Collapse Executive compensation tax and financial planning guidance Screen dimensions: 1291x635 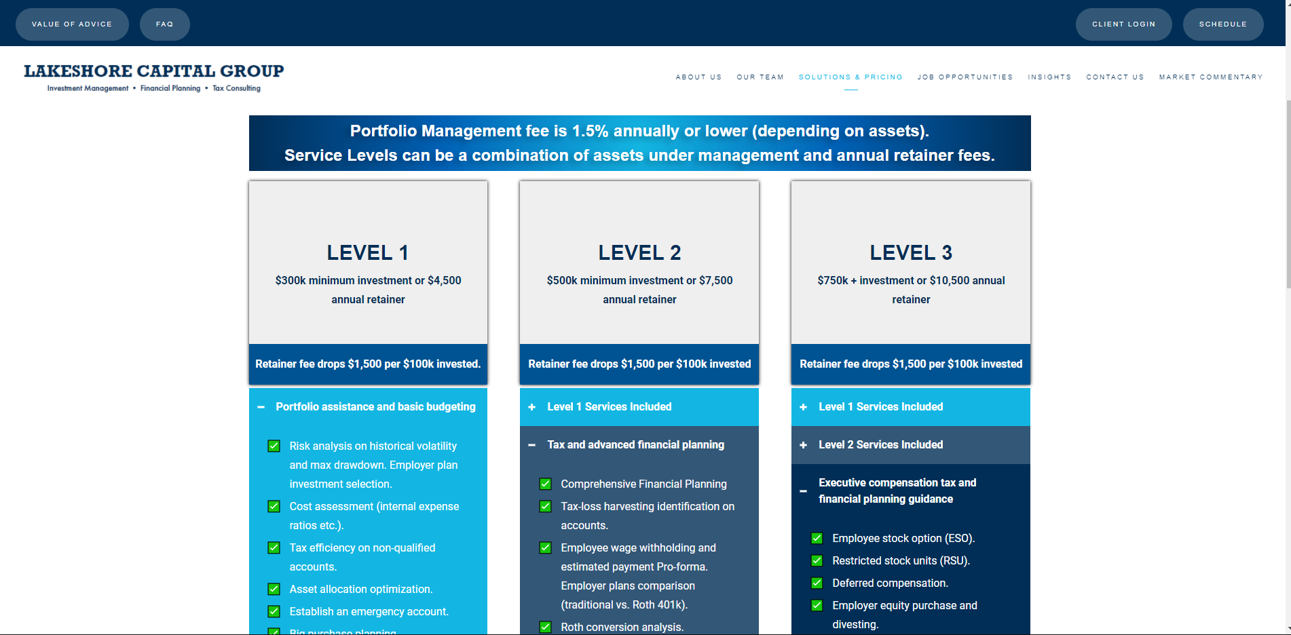911,491
